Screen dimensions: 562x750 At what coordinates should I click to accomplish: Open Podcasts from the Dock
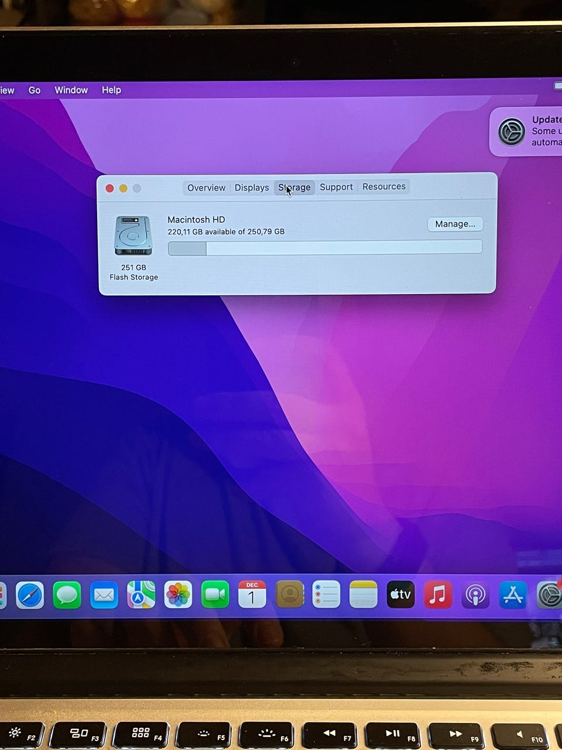click(x=475, y=595)
